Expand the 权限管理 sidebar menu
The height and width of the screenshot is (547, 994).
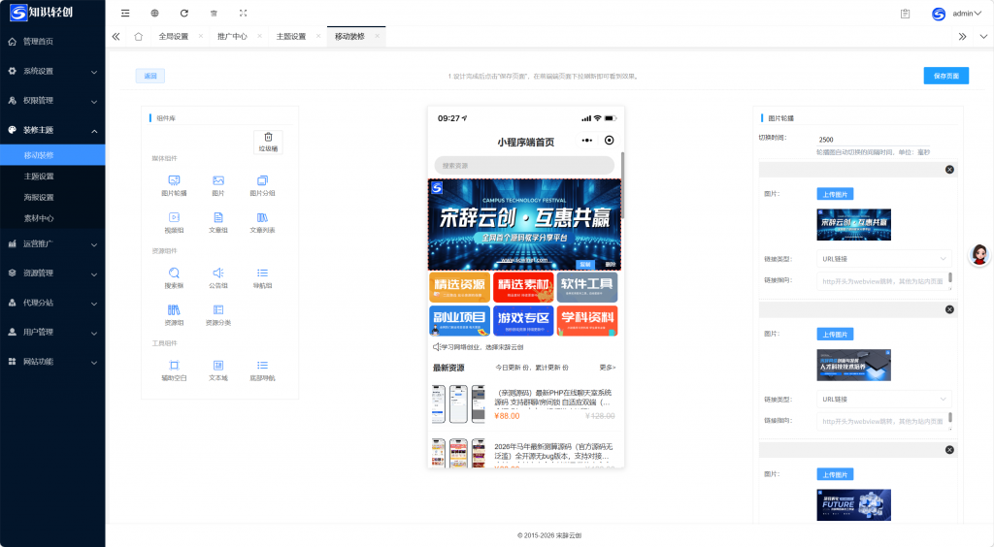point(52,101)
